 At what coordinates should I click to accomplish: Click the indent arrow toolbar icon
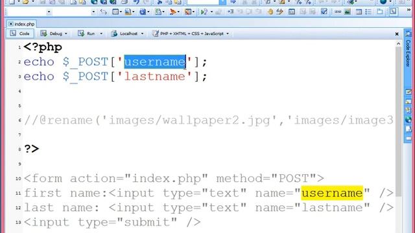click(231, 12)
